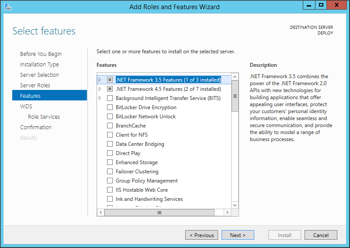Maximize the wizard window
Screen dimensions: 350x248
(321, 5)
